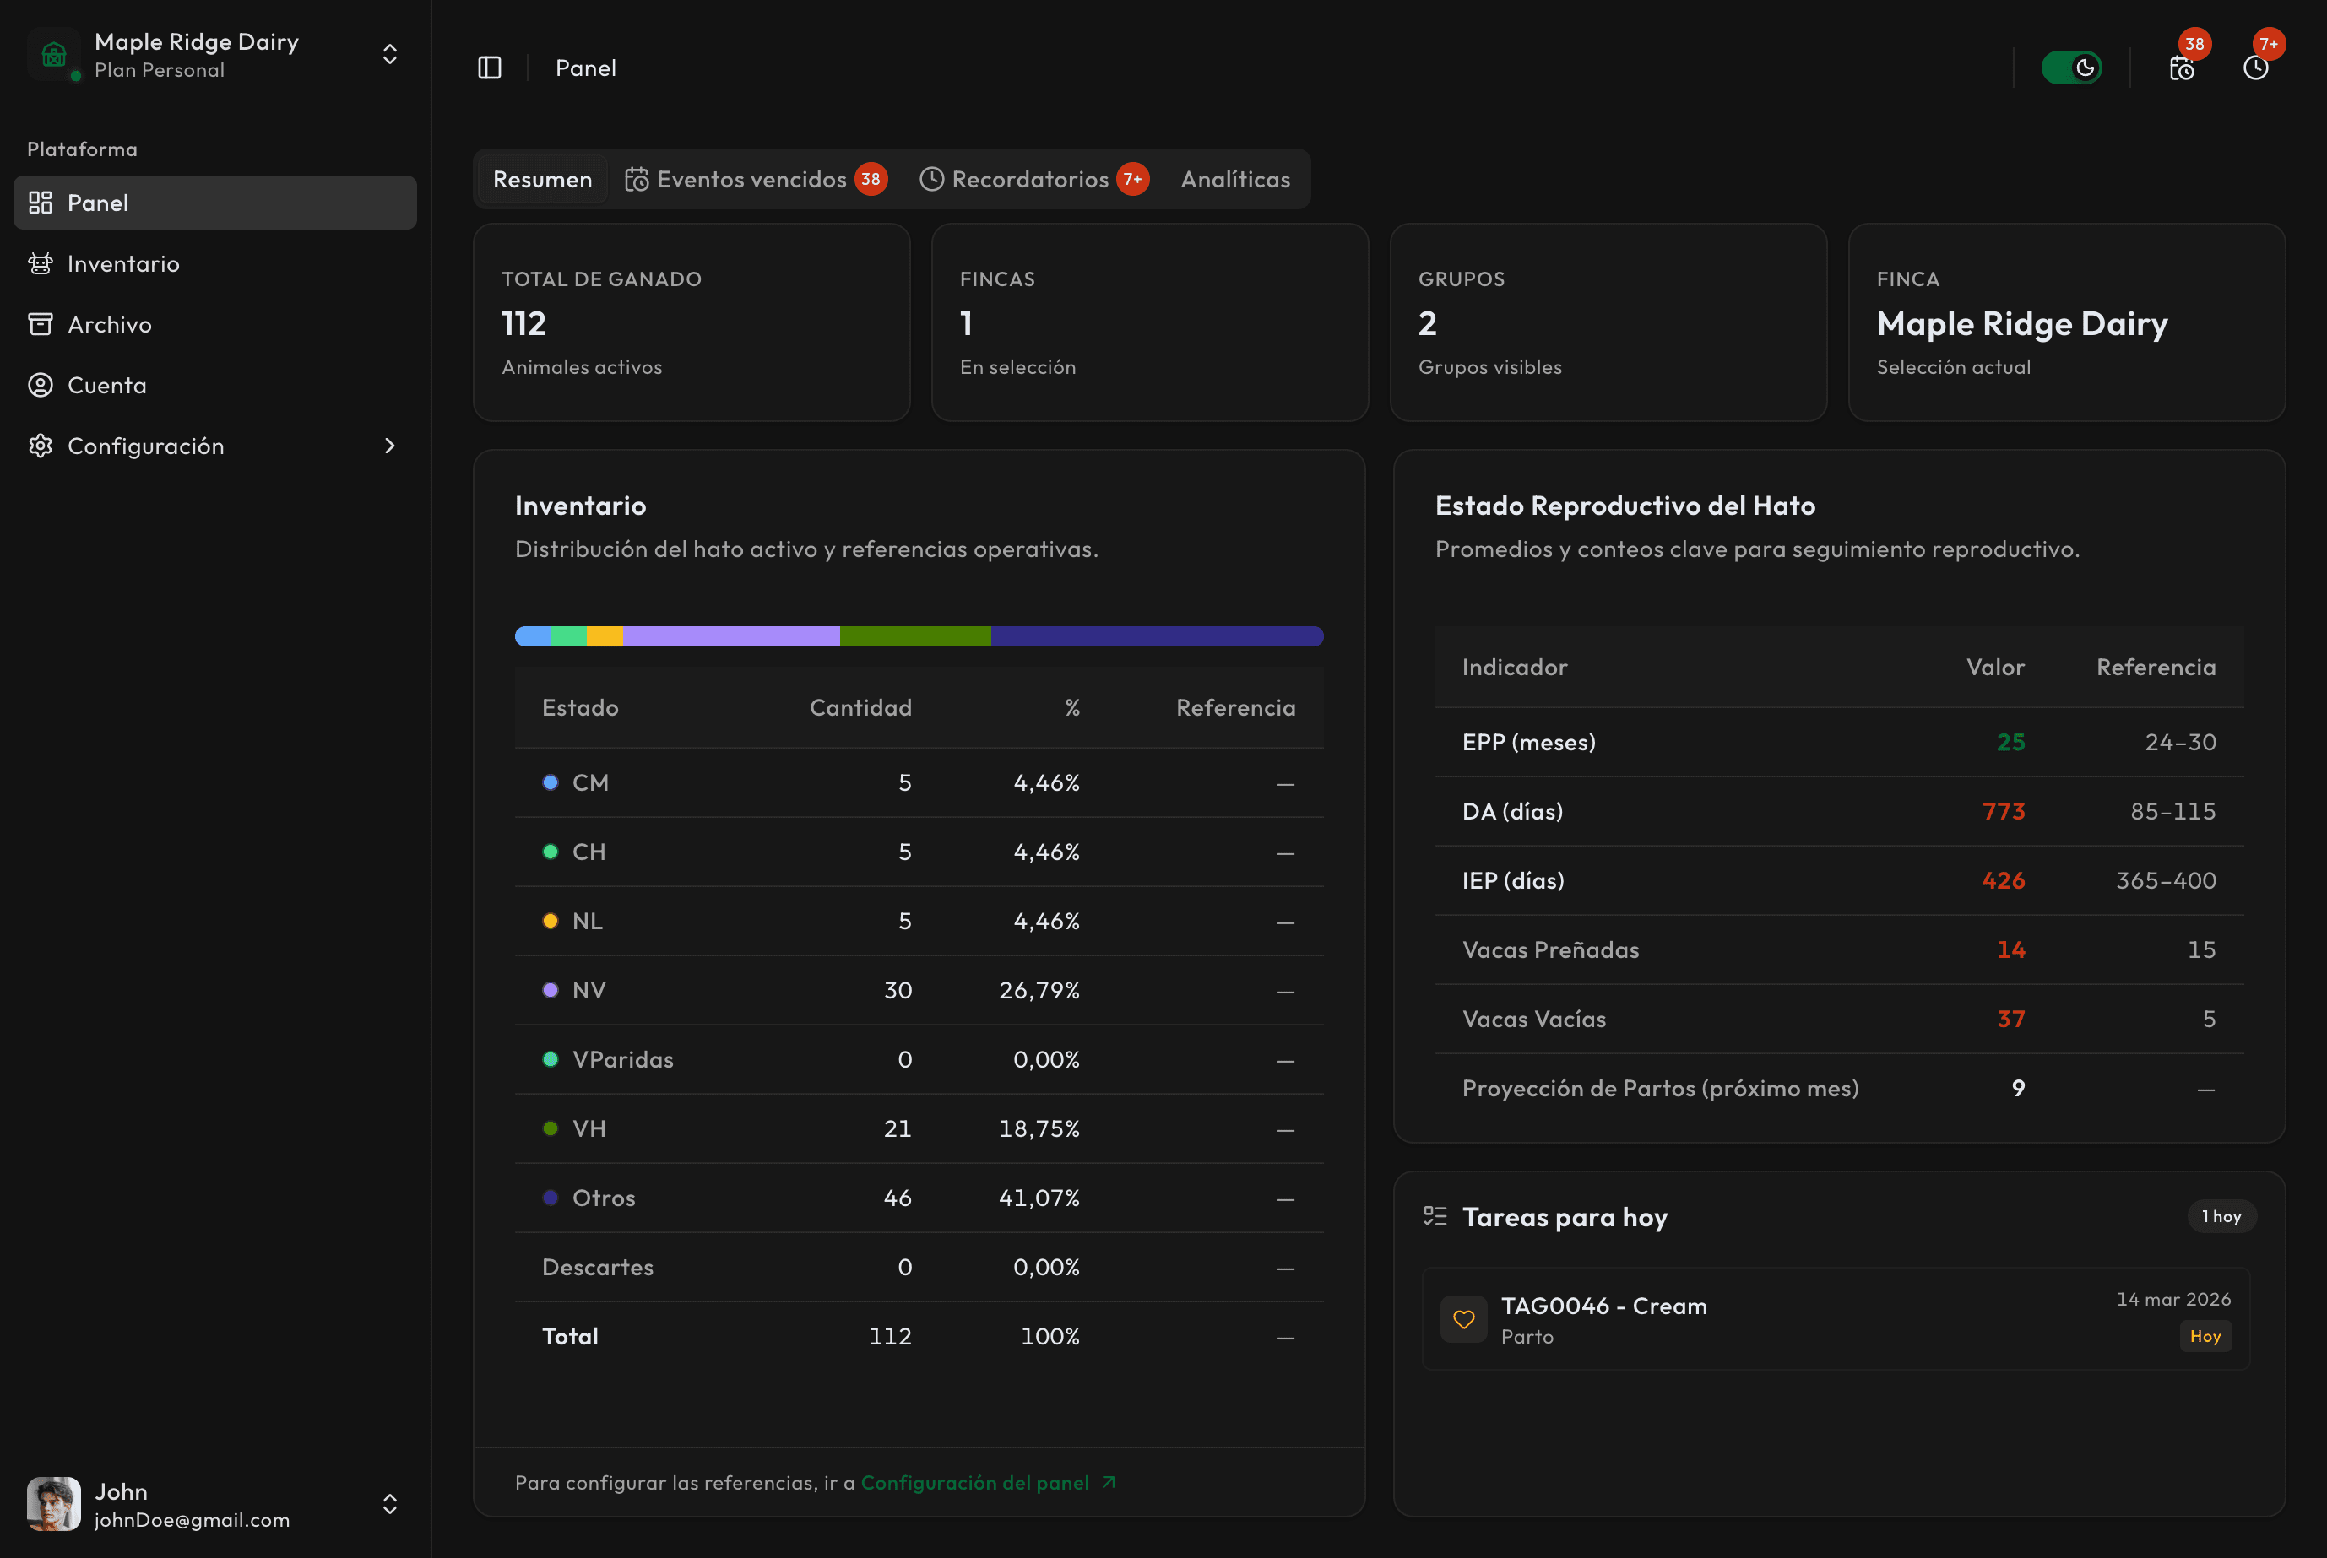Screen dimensions: 2327x1558
Task: Click the Tareas para hoy checklist icon
Action: click(1435, 1216)
